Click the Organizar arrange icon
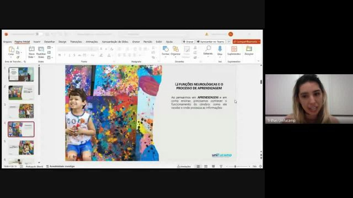 (175, 51)
